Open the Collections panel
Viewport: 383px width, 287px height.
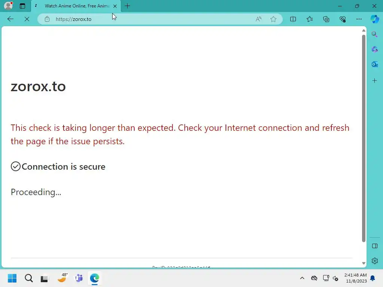326,19
